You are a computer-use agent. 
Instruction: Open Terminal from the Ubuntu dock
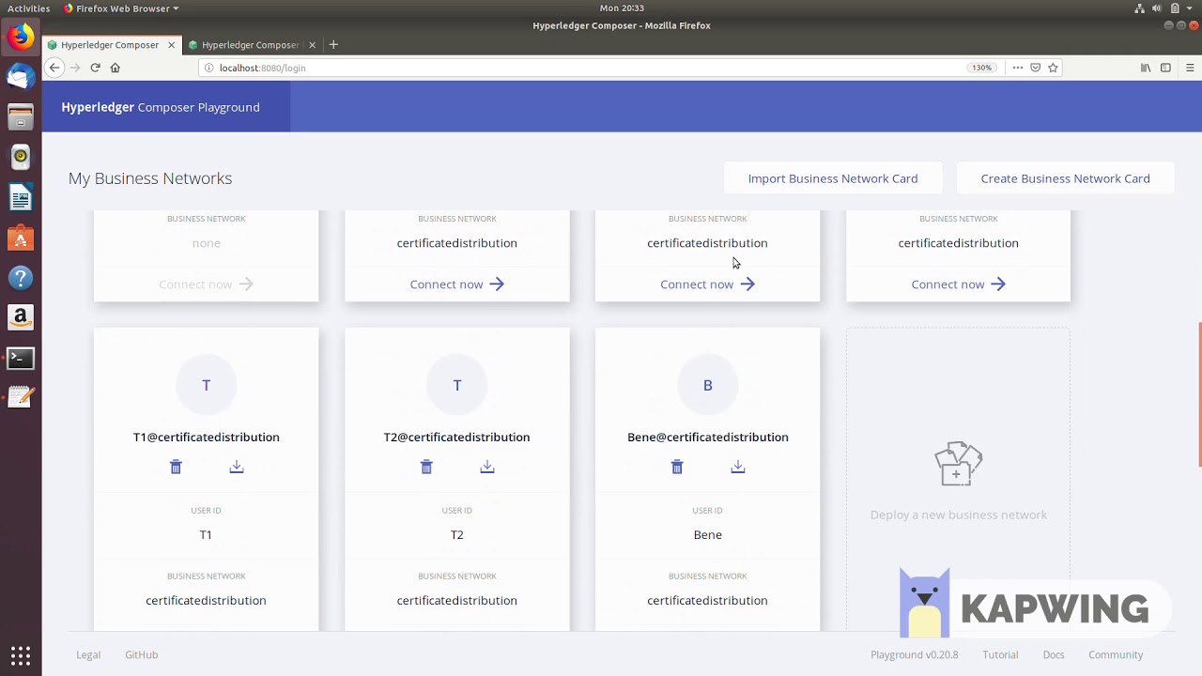pyautogui.click(x=21, y=358)
